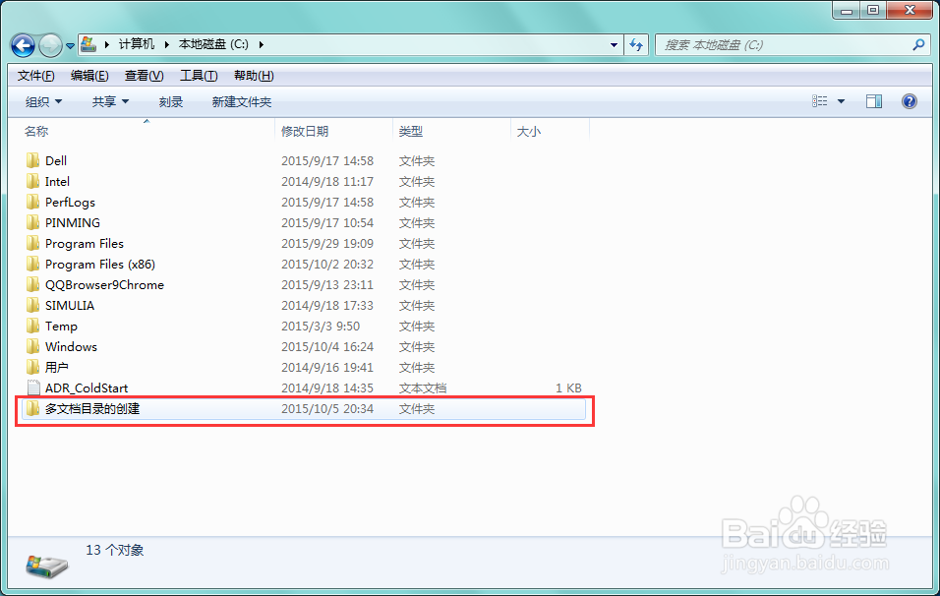Open the 帮助(H) menu

[x=254, y=76]
